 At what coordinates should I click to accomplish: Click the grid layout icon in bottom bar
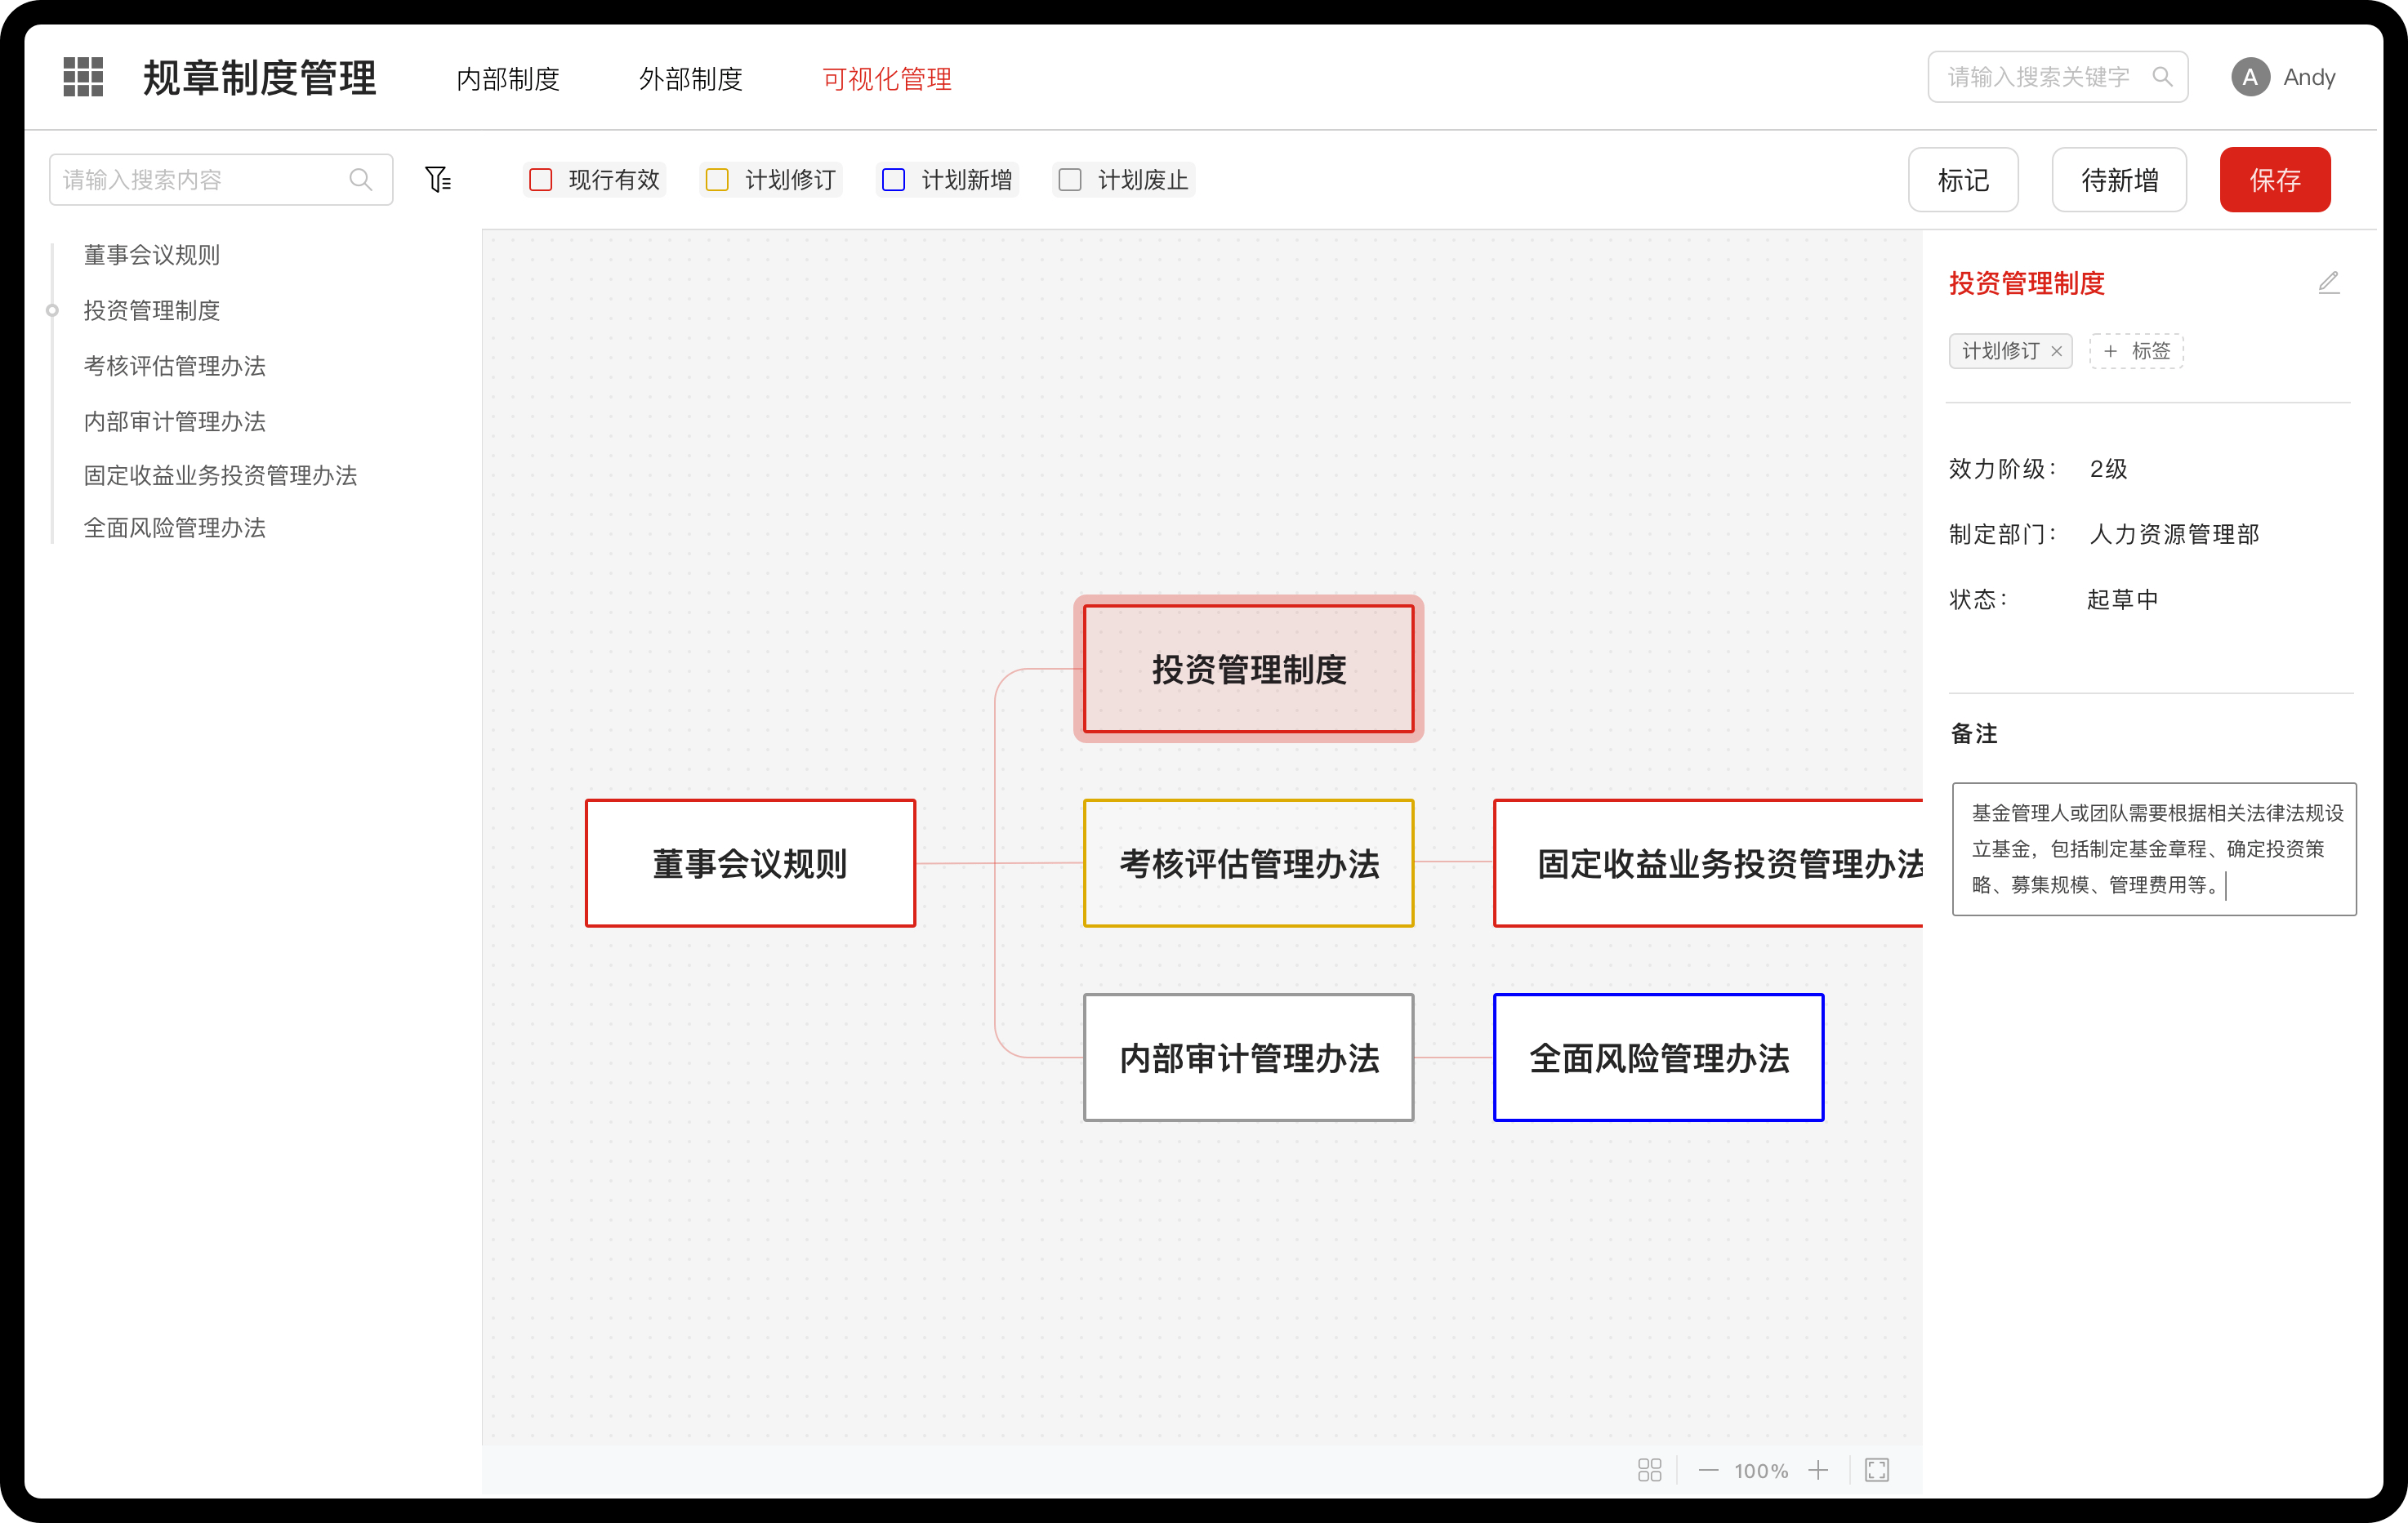(1649, 1470)
